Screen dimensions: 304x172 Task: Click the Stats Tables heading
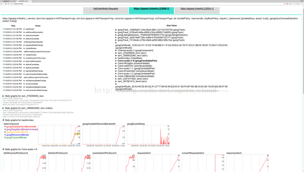click(x=172, y=25)
